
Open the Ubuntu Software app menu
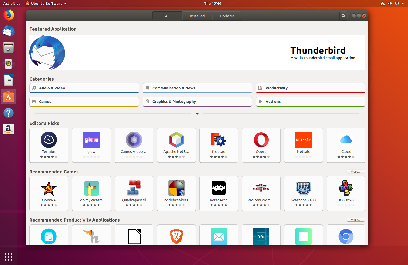coord(46,3)
